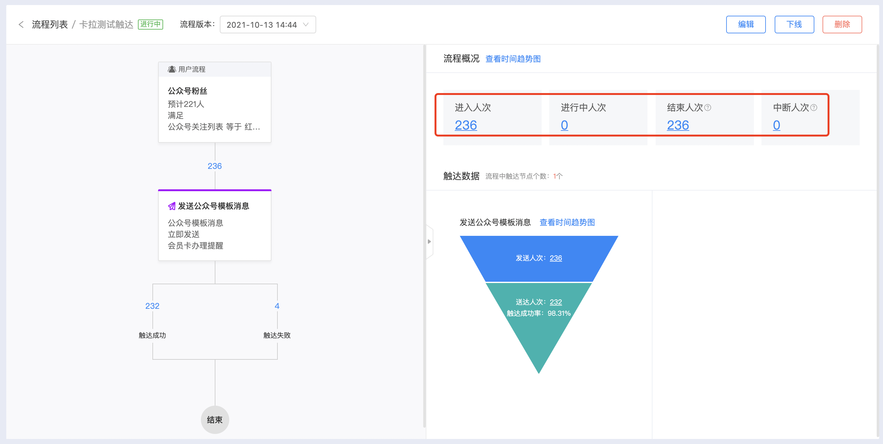Select the 公众号粉丝 node title
The height and width of the screenshot is (444, 883).
187,91
